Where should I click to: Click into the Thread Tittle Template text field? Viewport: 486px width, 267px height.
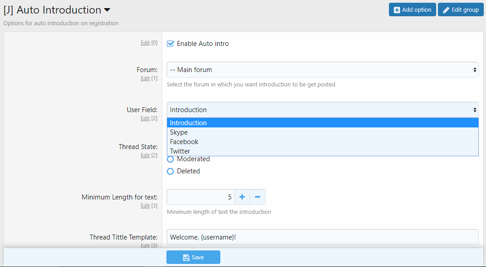[322, 237]
